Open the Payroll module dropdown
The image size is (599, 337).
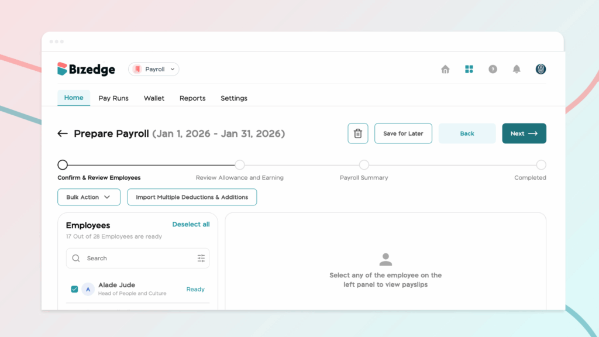154,69
